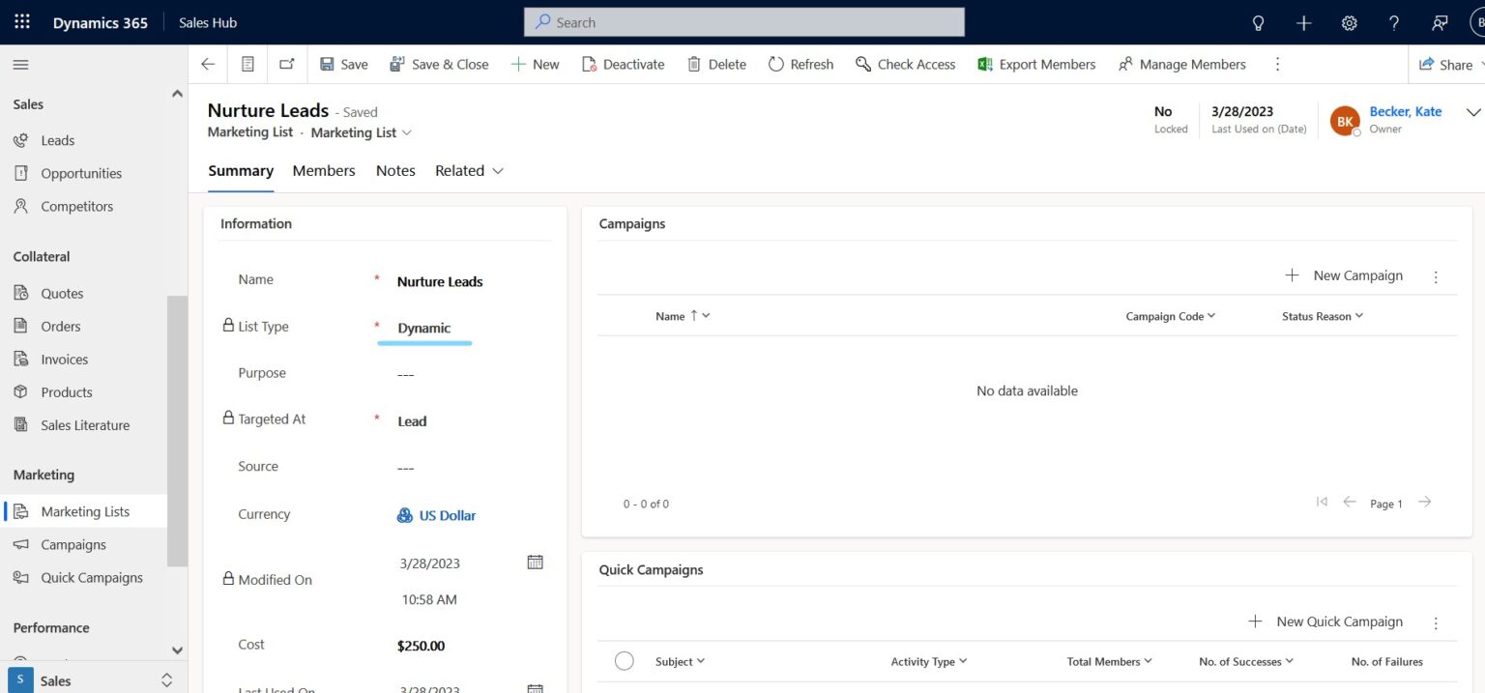Save the marketing list

343,64
